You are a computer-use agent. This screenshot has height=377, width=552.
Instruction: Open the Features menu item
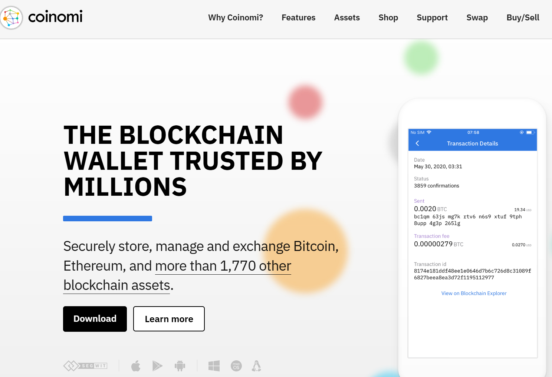pos(299,18)
